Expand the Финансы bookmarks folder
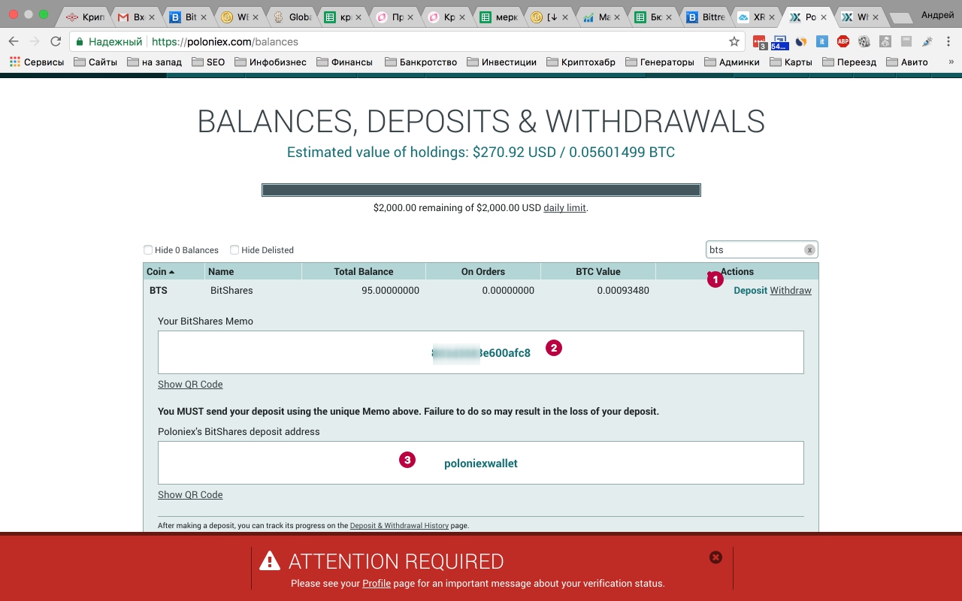 [x=344, y=62]
